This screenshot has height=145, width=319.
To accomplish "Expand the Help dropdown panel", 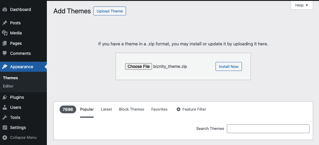I will click(x=302, y=5).
